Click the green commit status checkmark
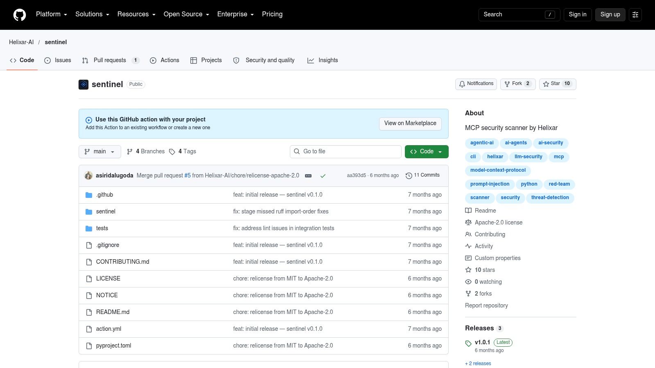This screenshot has height=368, width=655. (323, 176)
